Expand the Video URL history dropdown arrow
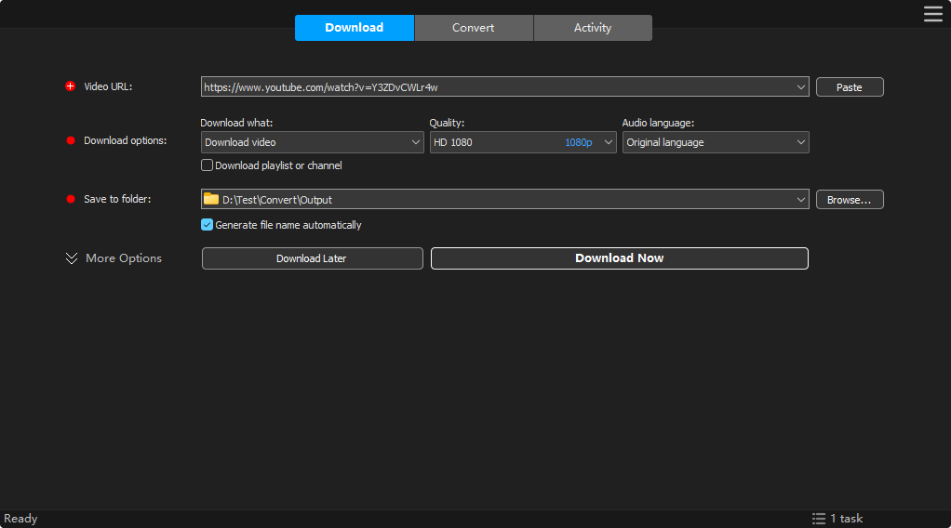 801,87
